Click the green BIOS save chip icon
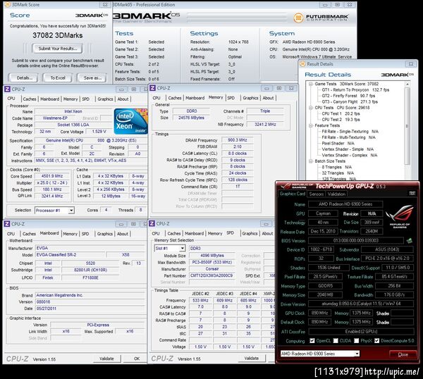 409,240
